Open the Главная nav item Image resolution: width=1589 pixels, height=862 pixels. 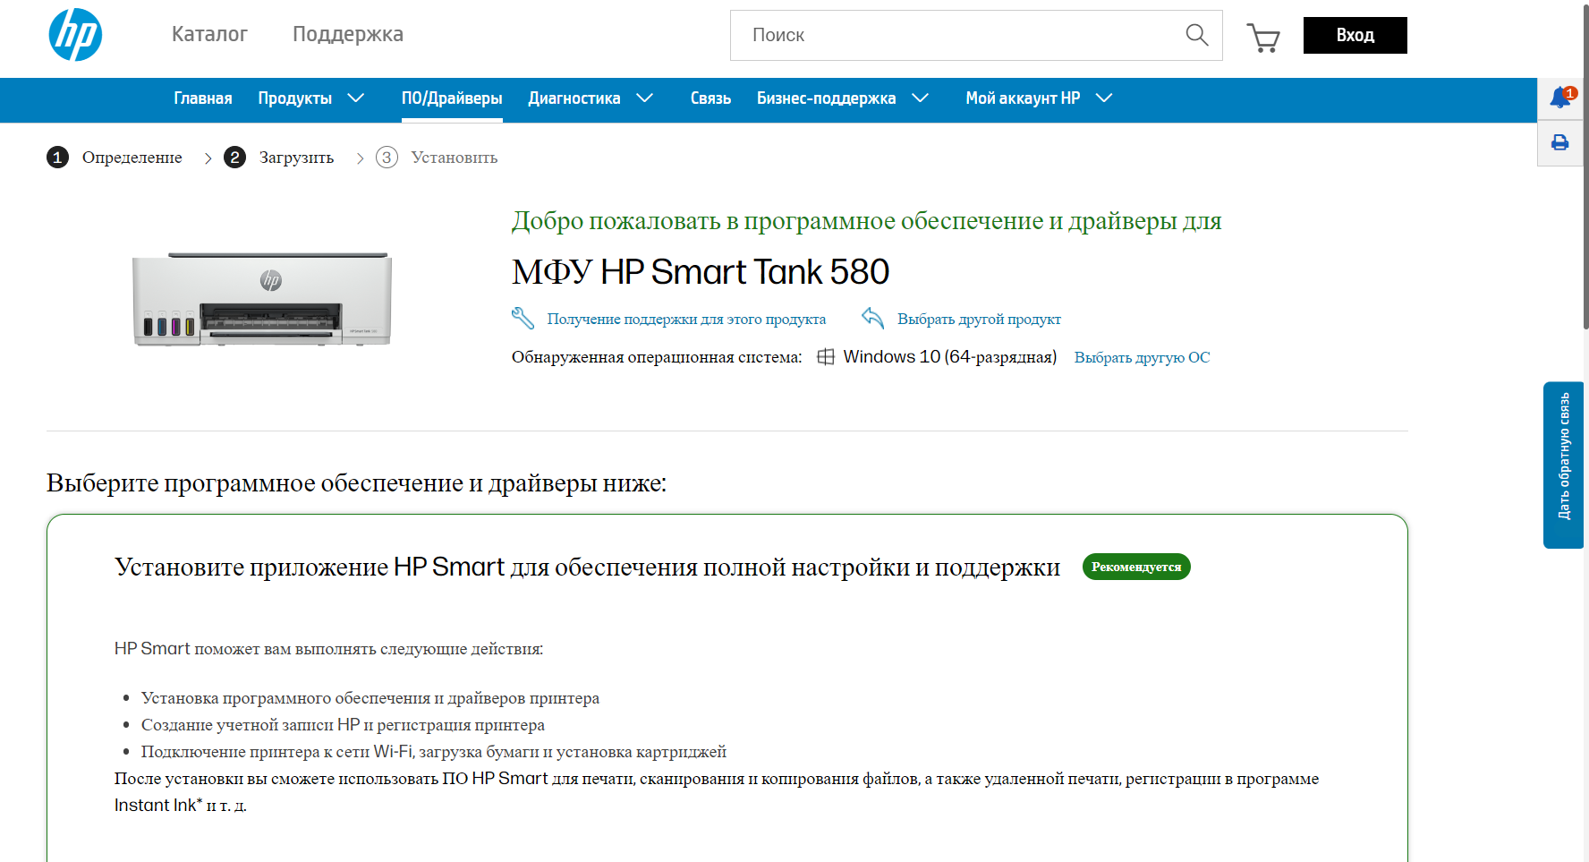point(203,98)
